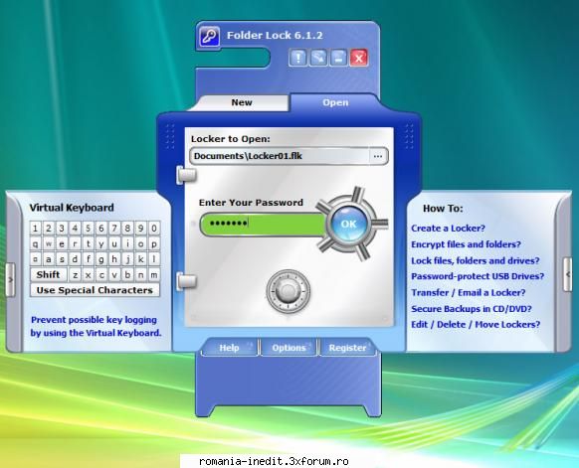
Task: Open the Options bottom tab
Action: pos(289,348)
